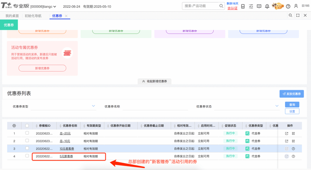311x170 pixels.
Task: Close the 优惠券 tab with its X
Action: [66, 16]
